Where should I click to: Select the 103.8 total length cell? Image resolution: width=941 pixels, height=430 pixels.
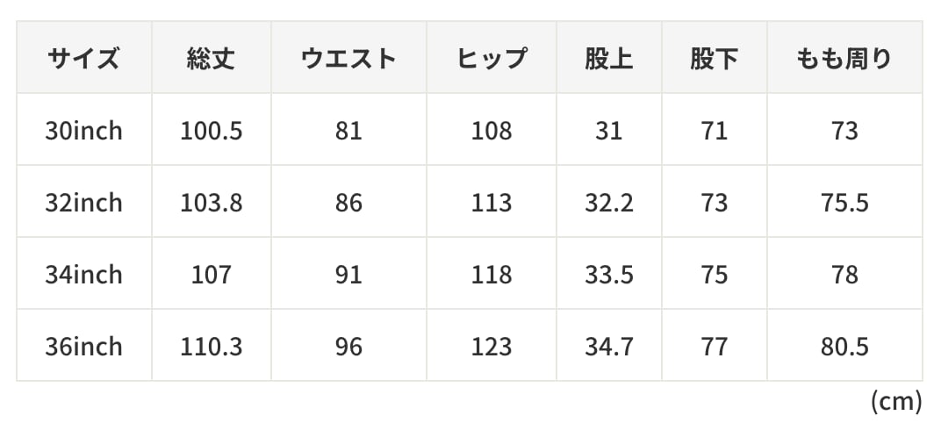[x=211, y=203]
